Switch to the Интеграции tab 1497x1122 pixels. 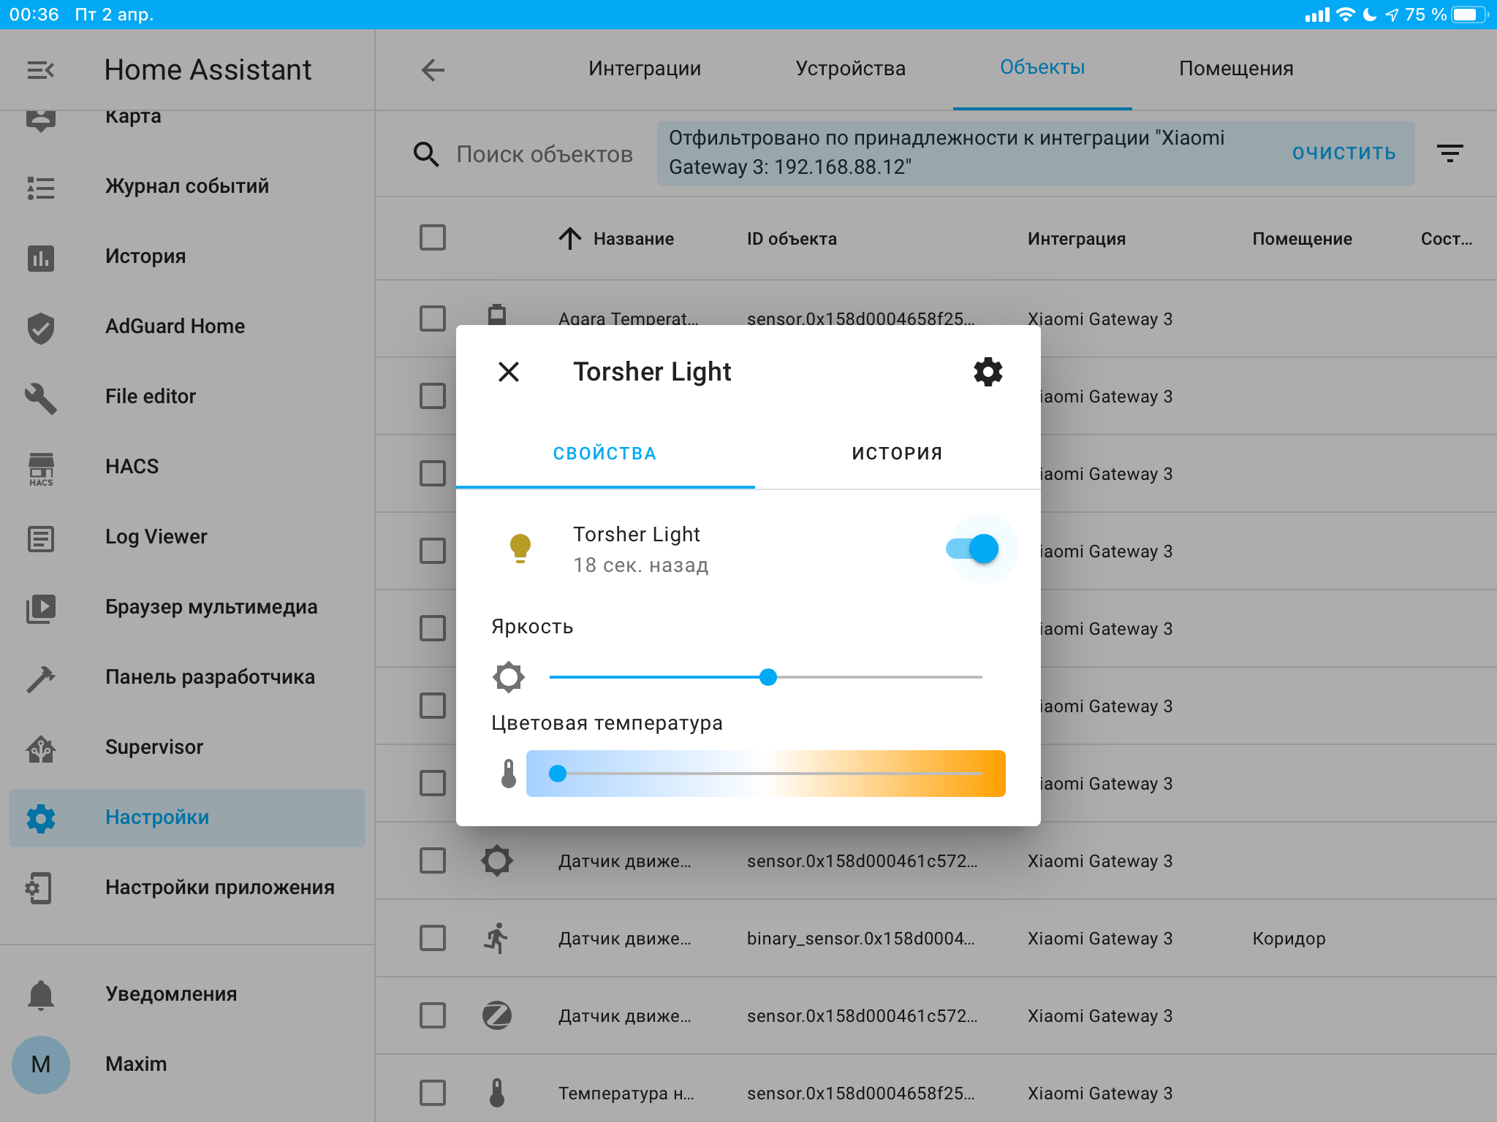[x=645, y=69]
